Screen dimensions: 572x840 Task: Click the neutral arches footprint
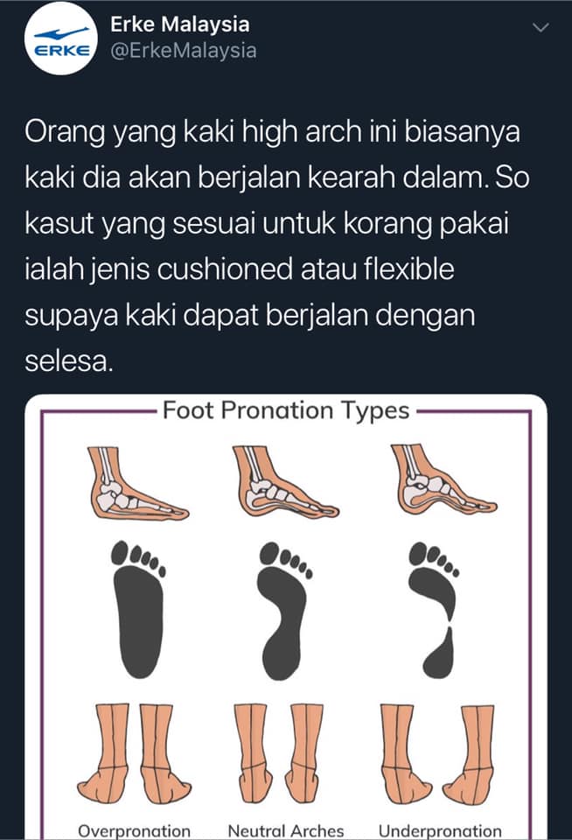click(285, 611)
